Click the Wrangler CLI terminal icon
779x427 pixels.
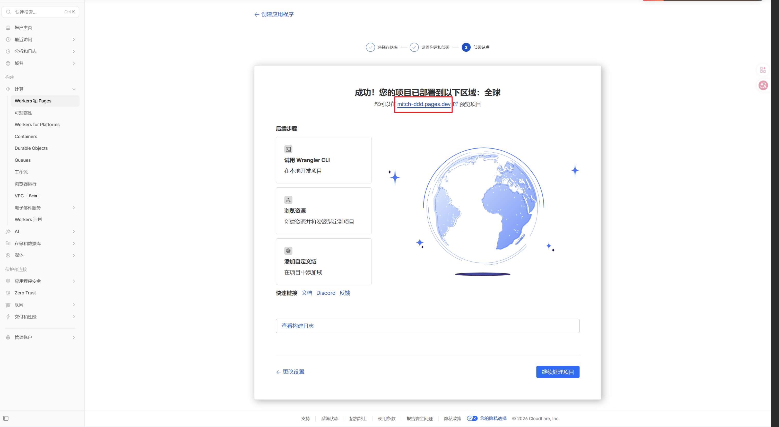[x=288, y=149]
